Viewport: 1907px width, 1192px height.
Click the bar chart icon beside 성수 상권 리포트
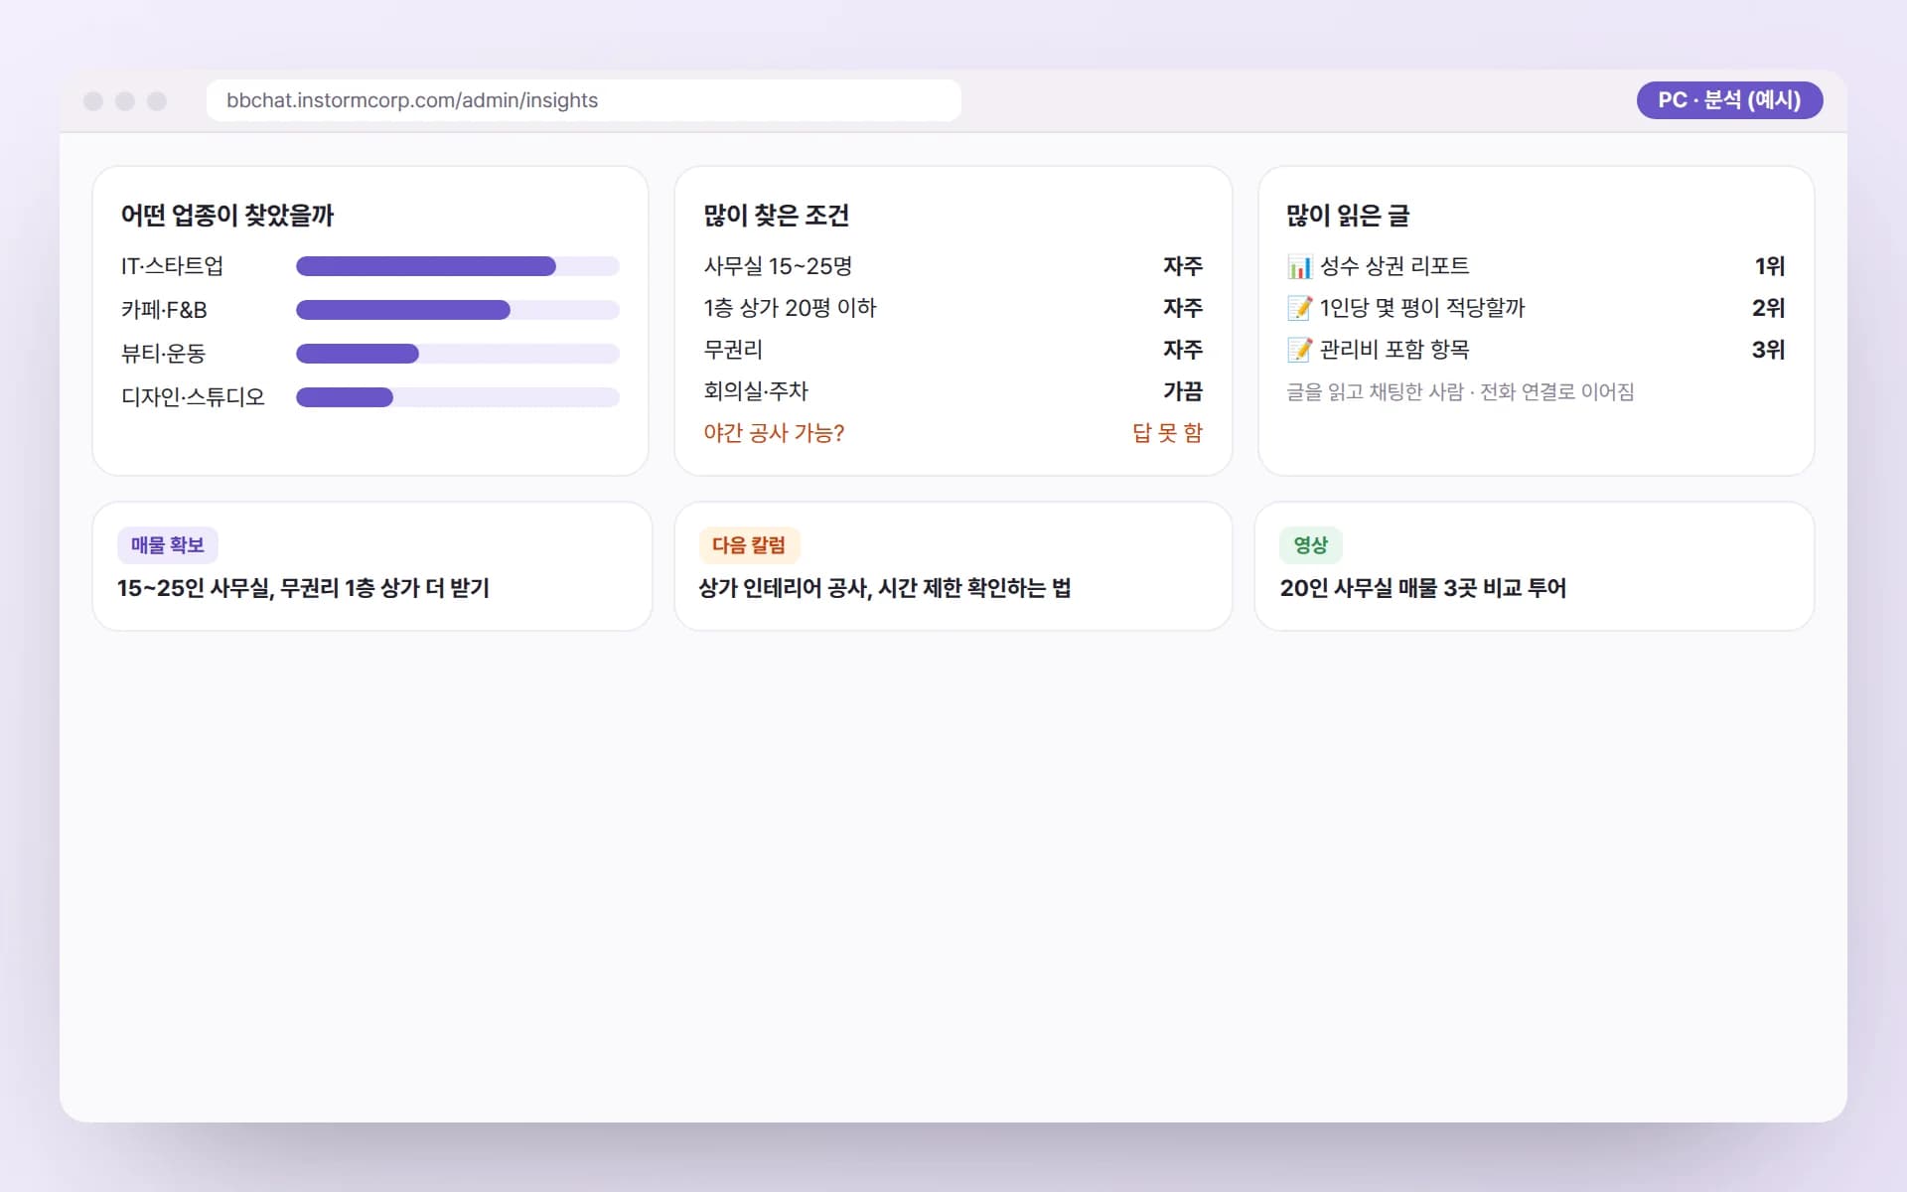(1299, 267)
